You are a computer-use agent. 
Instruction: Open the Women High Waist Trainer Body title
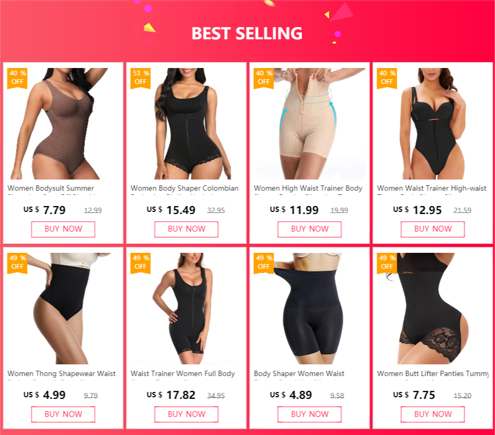click(x=308, y=189)
